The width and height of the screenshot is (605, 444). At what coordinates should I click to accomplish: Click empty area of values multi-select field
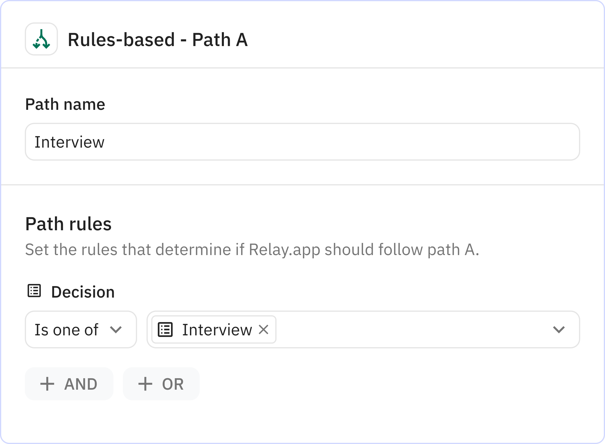pos(414,329)
